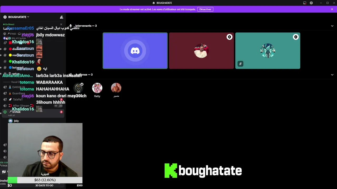Click moderator badge on the teal speaker tile
This screenshot has height=189, width=337.
pyautogui.click(x=296, y=37)
